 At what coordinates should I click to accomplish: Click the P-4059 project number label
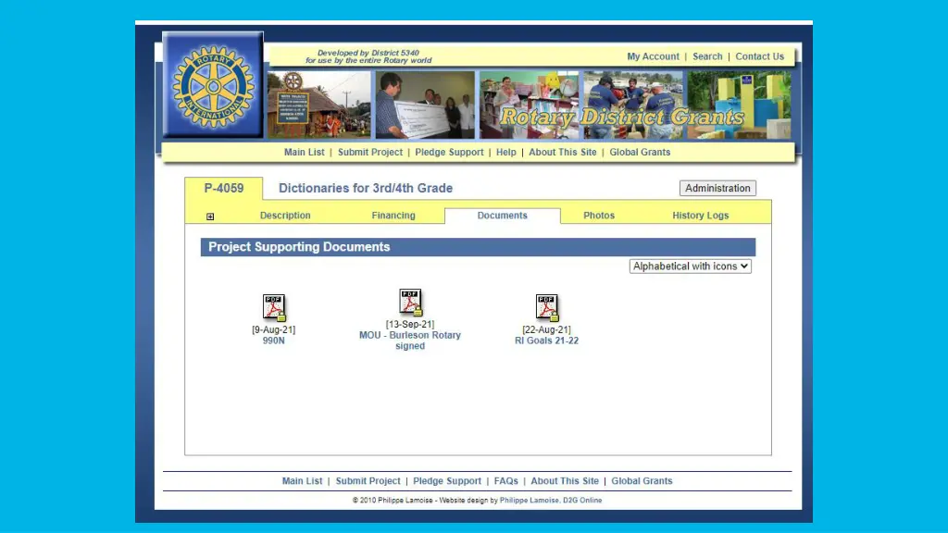[x=224, y=188]
